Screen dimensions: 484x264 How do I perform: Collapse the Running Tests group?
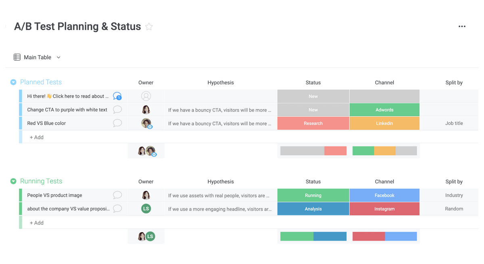13,181
